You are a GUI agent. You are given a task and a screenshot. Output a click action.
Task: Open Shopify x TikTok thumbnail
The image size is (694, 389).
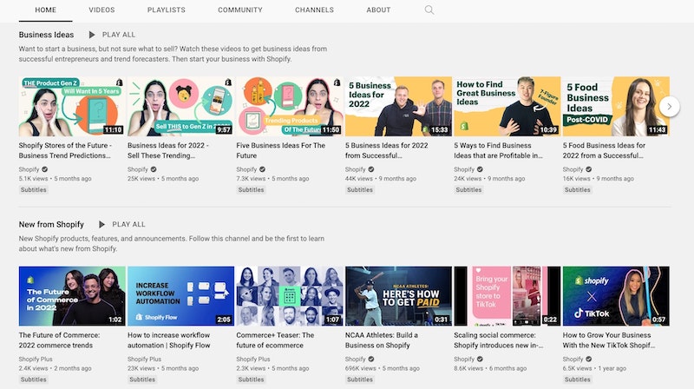point(616,296)
